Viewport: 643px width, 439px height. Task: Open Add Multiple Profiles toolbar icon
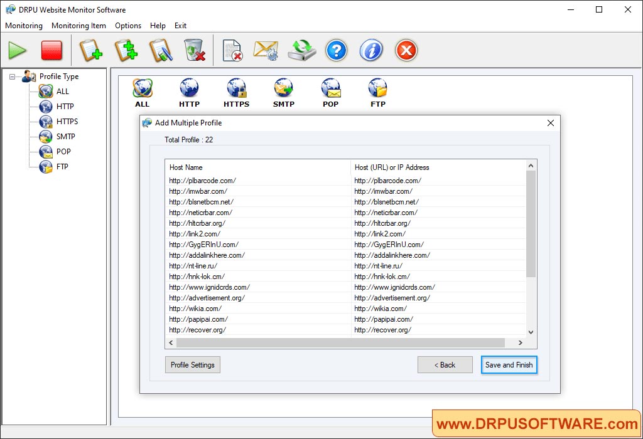[x=126, y=50]
